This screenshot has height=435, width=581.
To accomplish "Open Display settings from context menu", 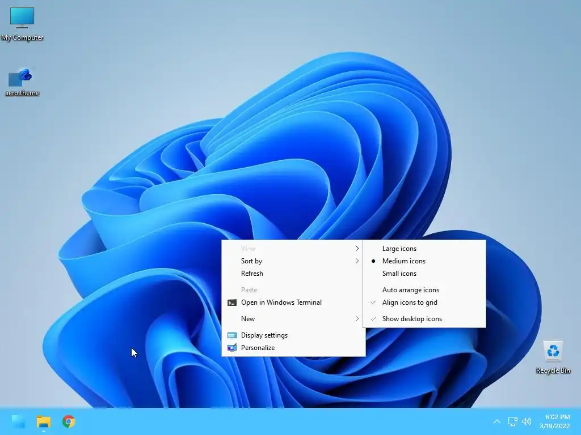I will 293,335.
